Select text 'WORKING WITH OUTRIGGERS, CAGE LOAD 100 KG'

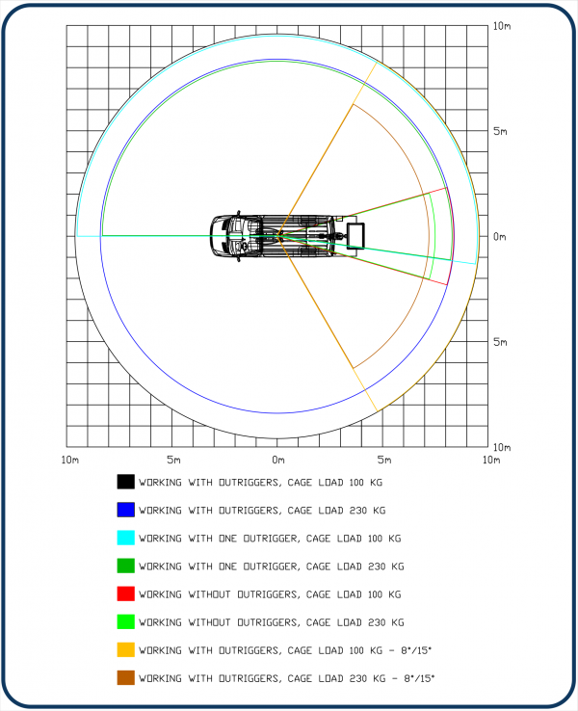coord(261,483)
